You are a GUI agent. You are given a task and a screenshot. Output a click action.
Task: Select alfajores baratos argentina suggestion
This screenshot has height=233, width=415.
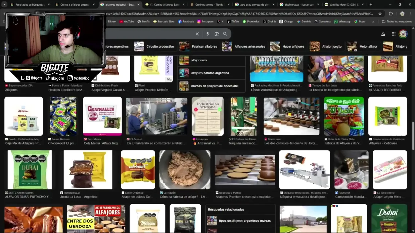pos(212,73)
